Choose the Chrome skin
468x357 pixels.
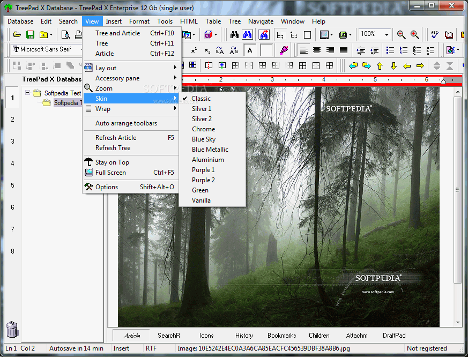click(212, 129)
